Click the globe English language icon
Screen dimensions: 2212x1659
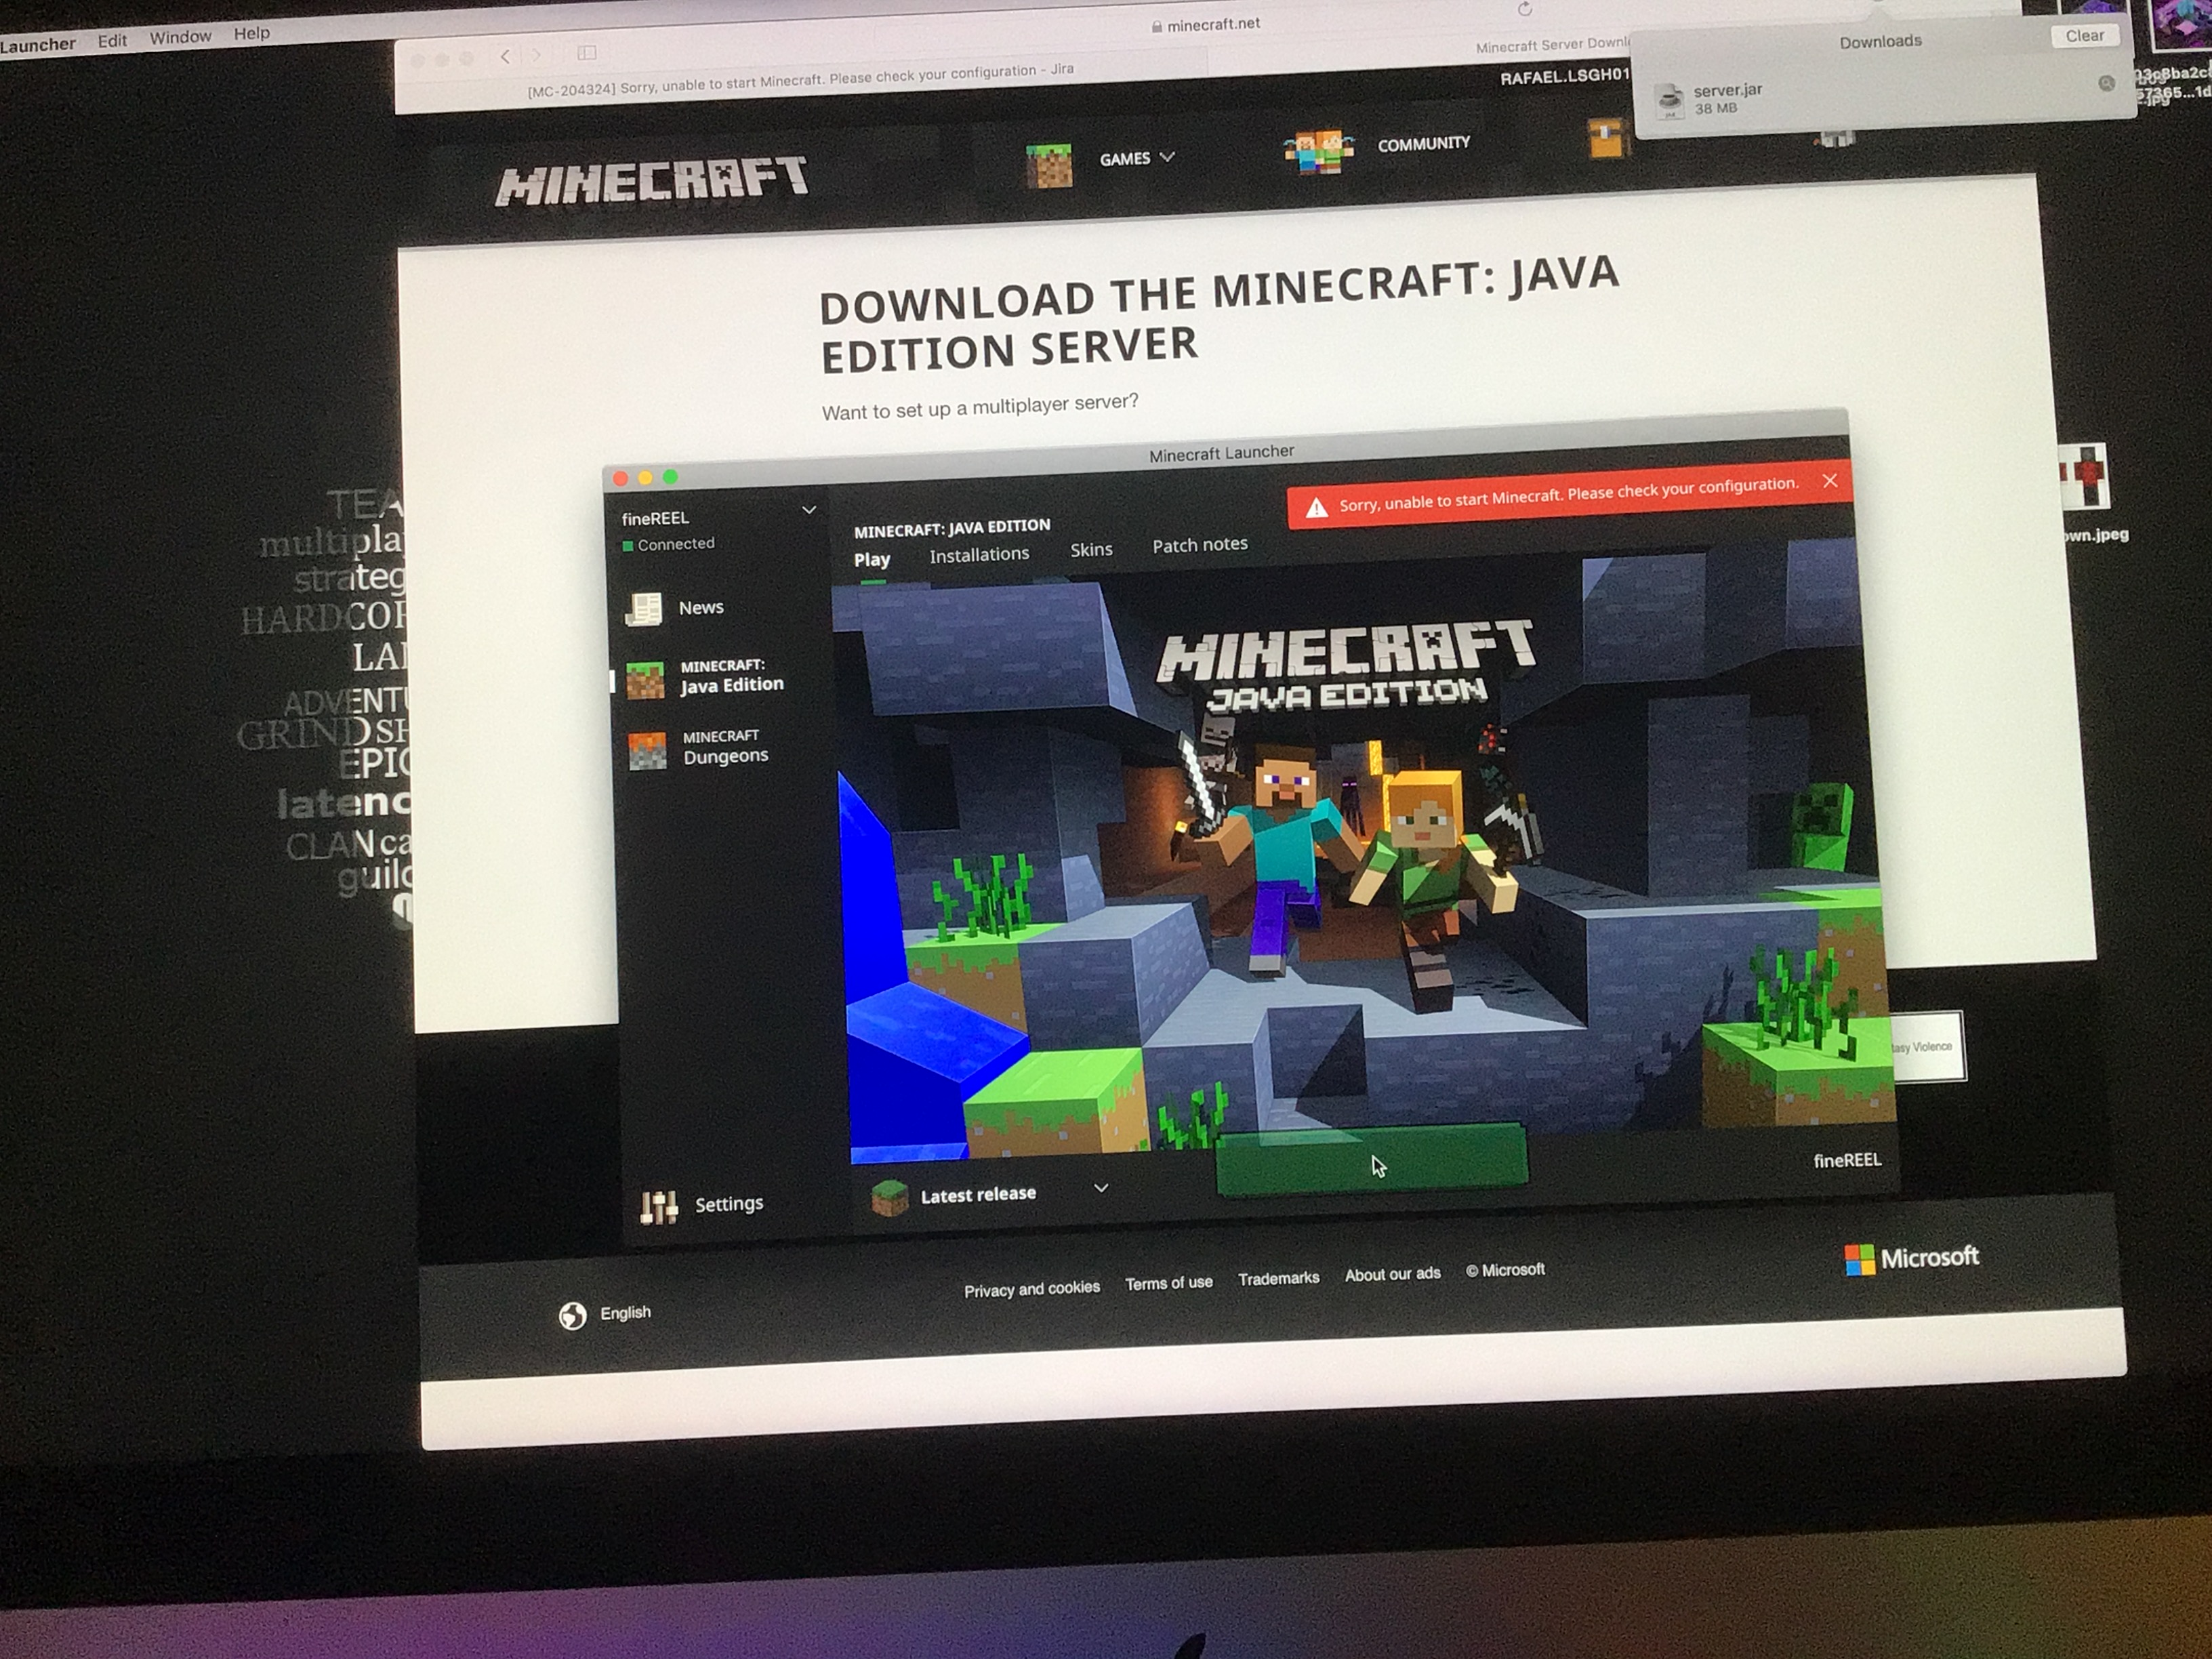tap(572, 1316)
